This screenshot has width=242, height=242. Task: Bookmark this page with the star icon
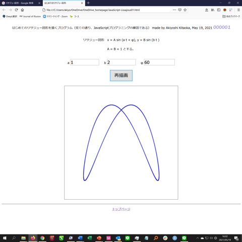(x=185, y=10)
